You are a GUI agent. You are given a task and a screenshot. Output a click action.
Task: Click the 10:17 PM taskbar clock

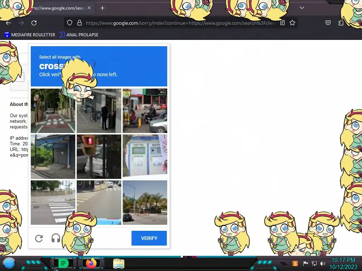(x=343, y=260)
